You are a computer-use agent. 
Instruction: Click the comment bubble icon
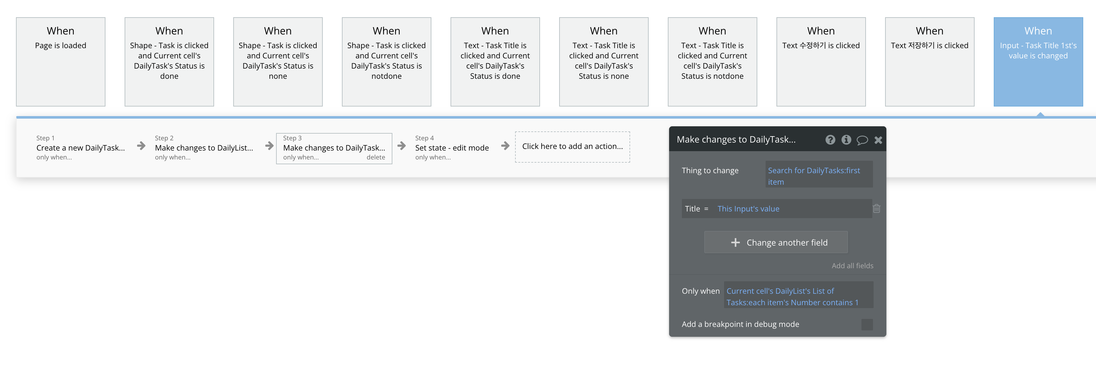pos(862,140)
